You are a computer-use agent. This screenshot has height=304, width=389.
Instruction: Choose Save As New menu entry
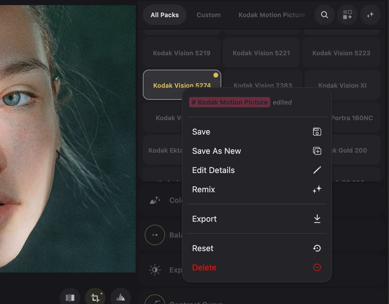pyautogui.click(x=257, y=151)
